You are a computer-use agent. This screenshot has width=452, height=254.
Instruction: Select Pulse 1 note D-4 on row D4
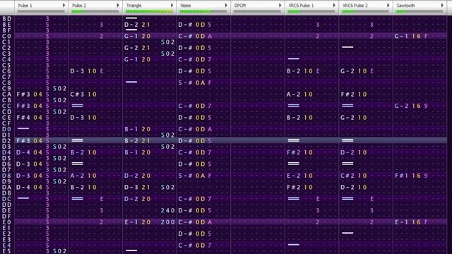(x=23, y=152)
